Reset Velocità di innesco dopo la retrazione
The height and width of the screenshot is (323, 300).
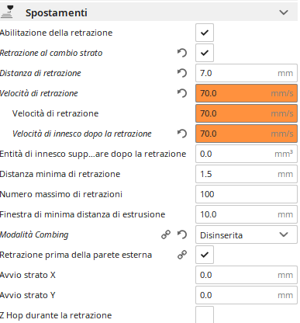182,134
